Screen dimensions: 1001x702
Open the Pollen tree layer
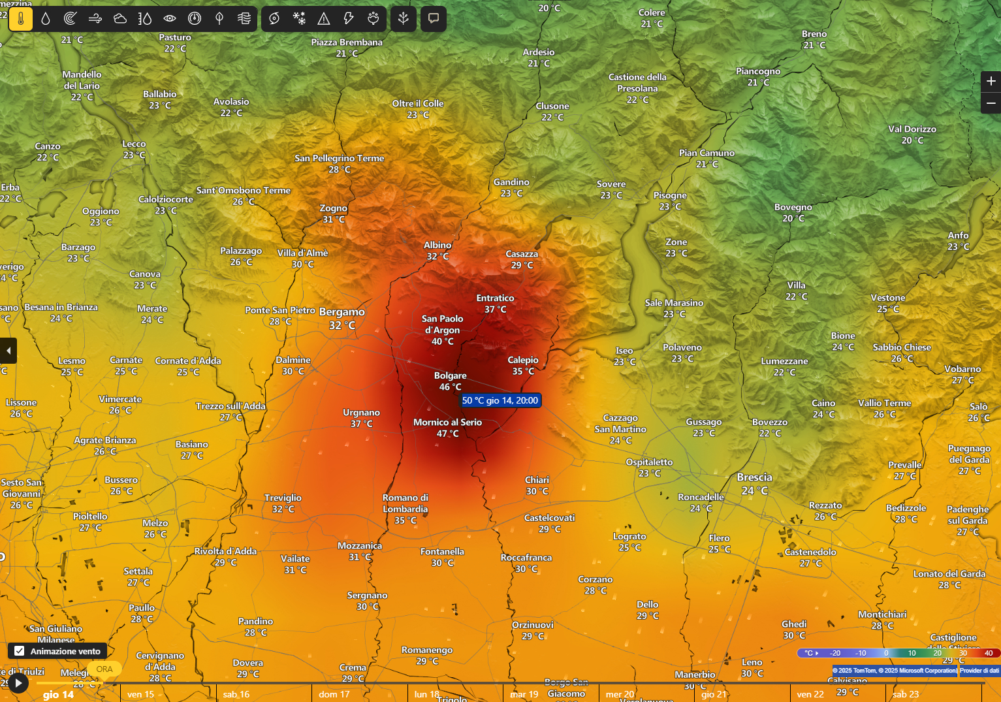(x=219, y=19)
